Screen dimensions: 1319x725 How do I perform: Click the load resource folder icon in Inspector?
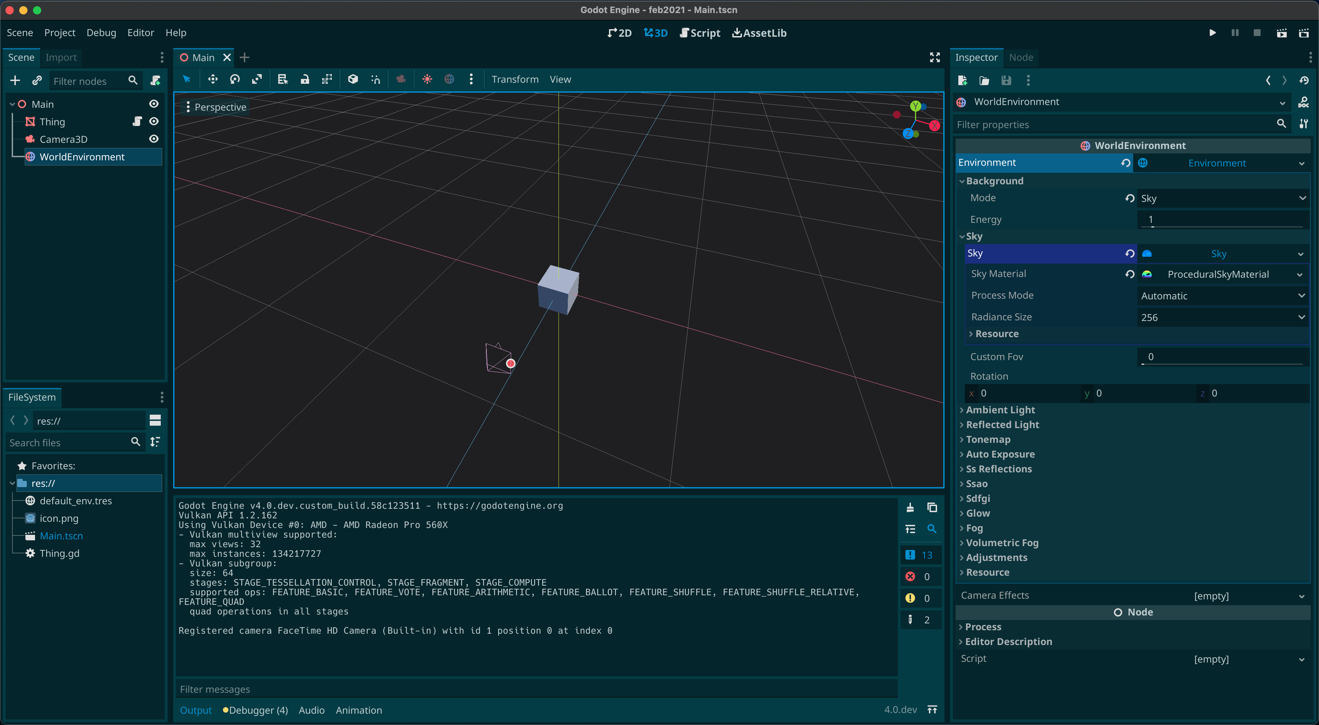point(984,80)
